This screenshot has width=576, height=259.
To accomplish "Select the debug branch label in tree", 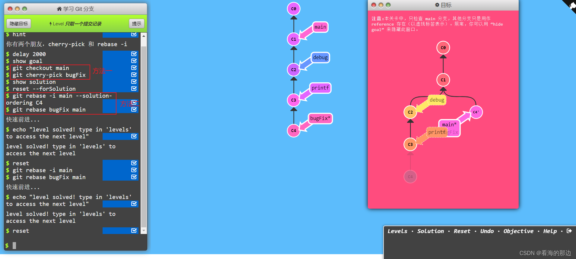I will (x=320, y=58).
